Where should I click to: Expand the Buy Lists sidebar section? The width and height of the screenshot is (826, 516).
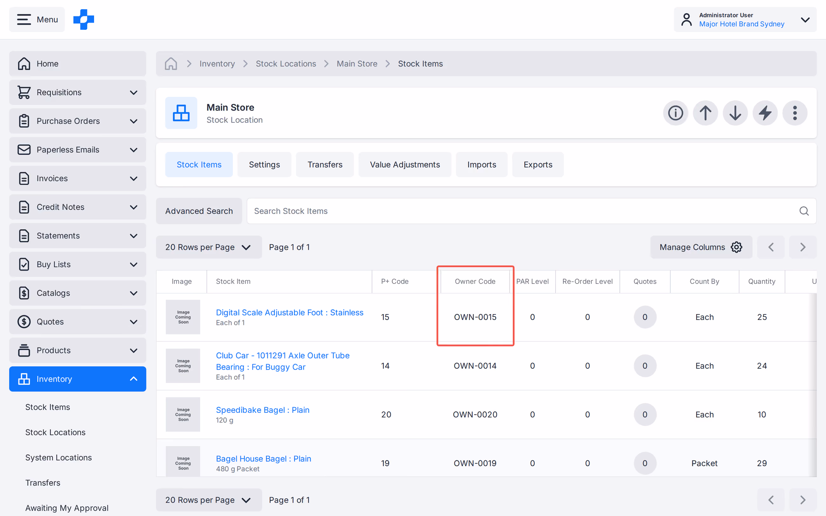[78, 264]
